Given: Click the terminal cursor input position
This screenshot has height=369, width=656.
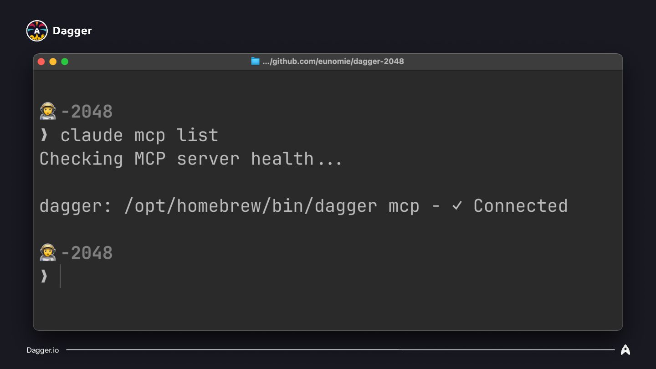Looking at the screenshot, I should (x=60, y=276).
